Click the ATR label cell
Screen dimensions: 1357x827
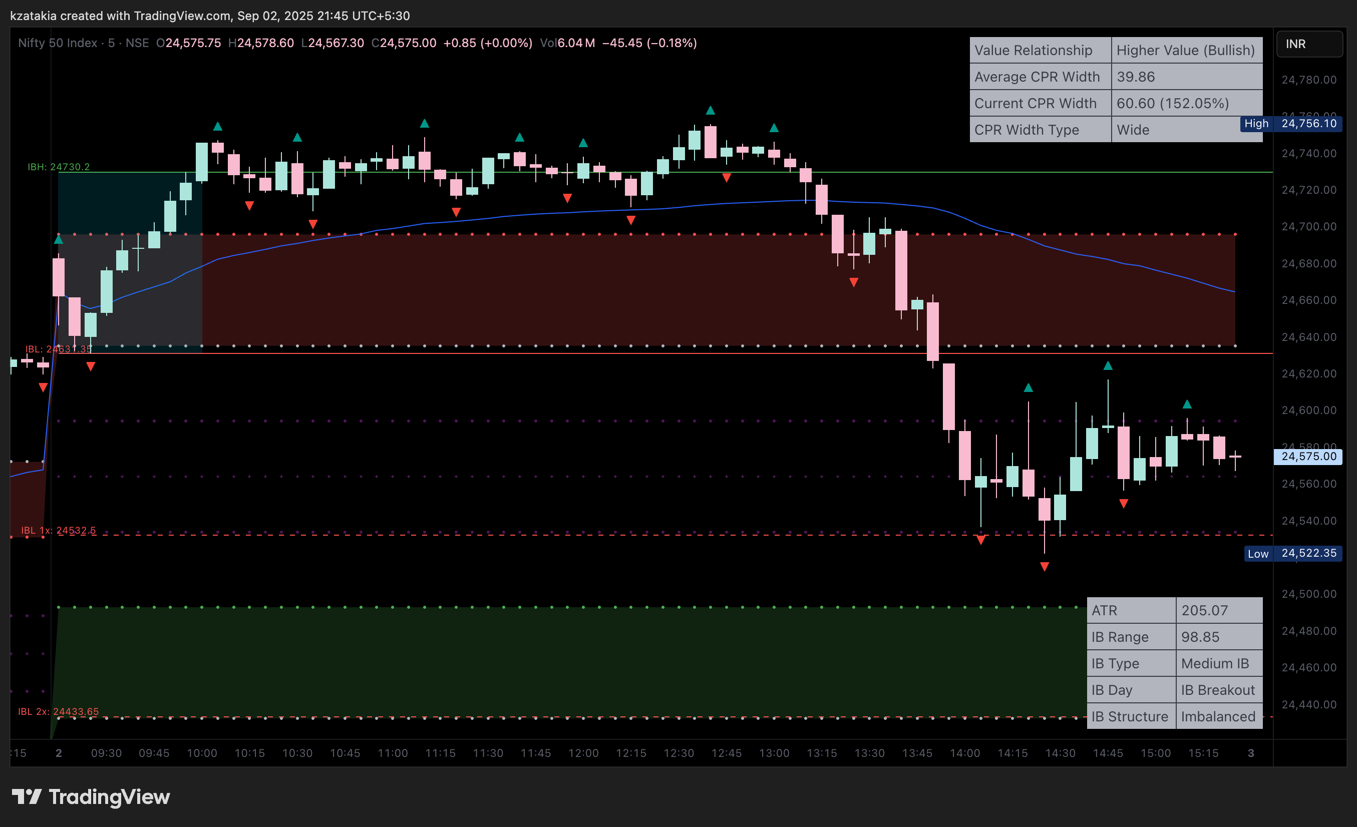pyautogui.click(x=1131, y=610)
